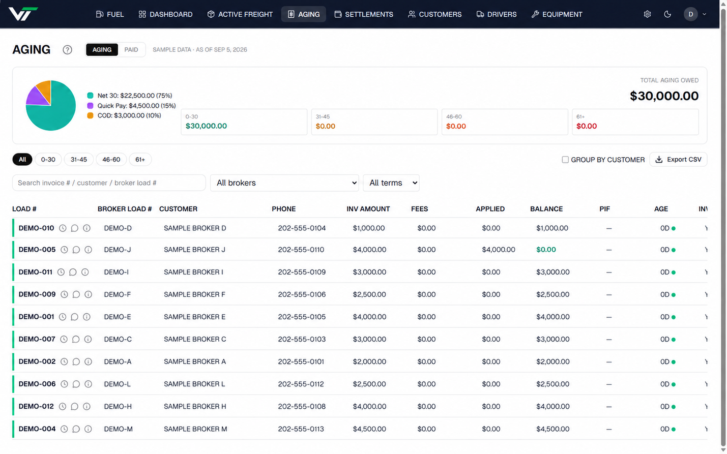Open load DEMO-011 link
The image size is (727, 454).
click(36, 272)
